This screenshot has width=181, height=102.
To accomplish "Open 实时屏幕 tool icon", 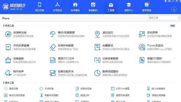I will pyautogui.click(x=142, y=34).
